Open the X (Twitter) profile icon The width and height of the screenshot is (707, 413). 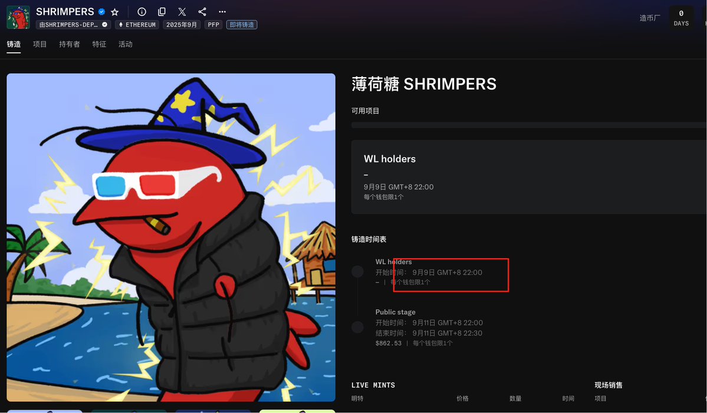coord(182,12)
